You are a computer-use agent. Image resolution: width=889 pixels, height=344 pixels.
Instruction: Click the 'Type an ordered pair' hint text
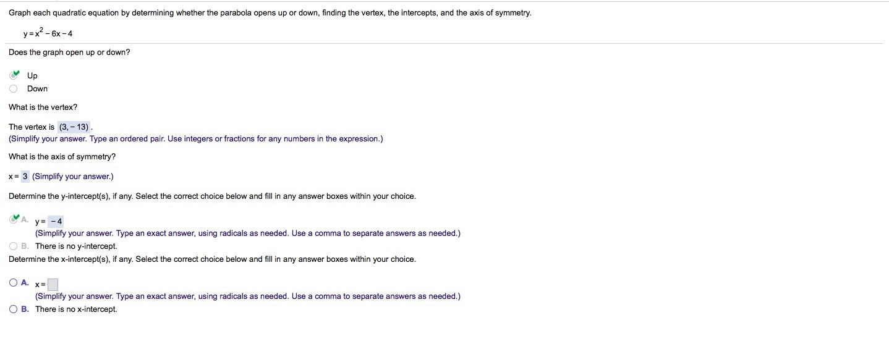[127, 139]
